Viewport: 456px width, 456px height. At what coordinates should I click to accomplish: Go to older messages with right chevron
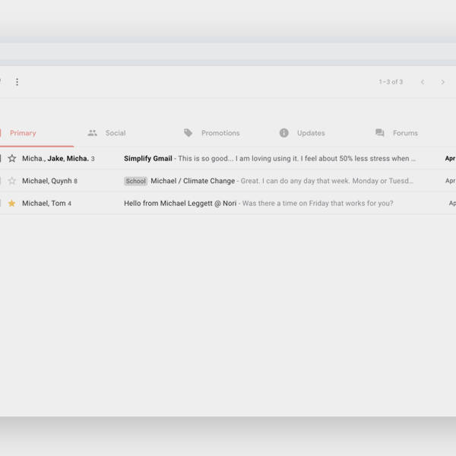pyautogui.click(x=443, y=82)
